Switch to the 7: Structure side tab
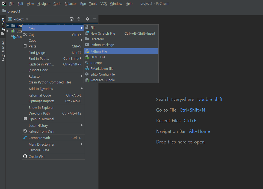The image size is (263, 189). tap(3, 51)
